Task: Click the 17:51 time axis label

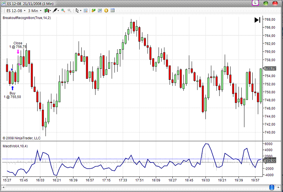Action: 139,180
